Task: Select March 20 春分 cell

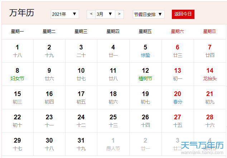Action: pyautogui.click(x=178, y=97)
